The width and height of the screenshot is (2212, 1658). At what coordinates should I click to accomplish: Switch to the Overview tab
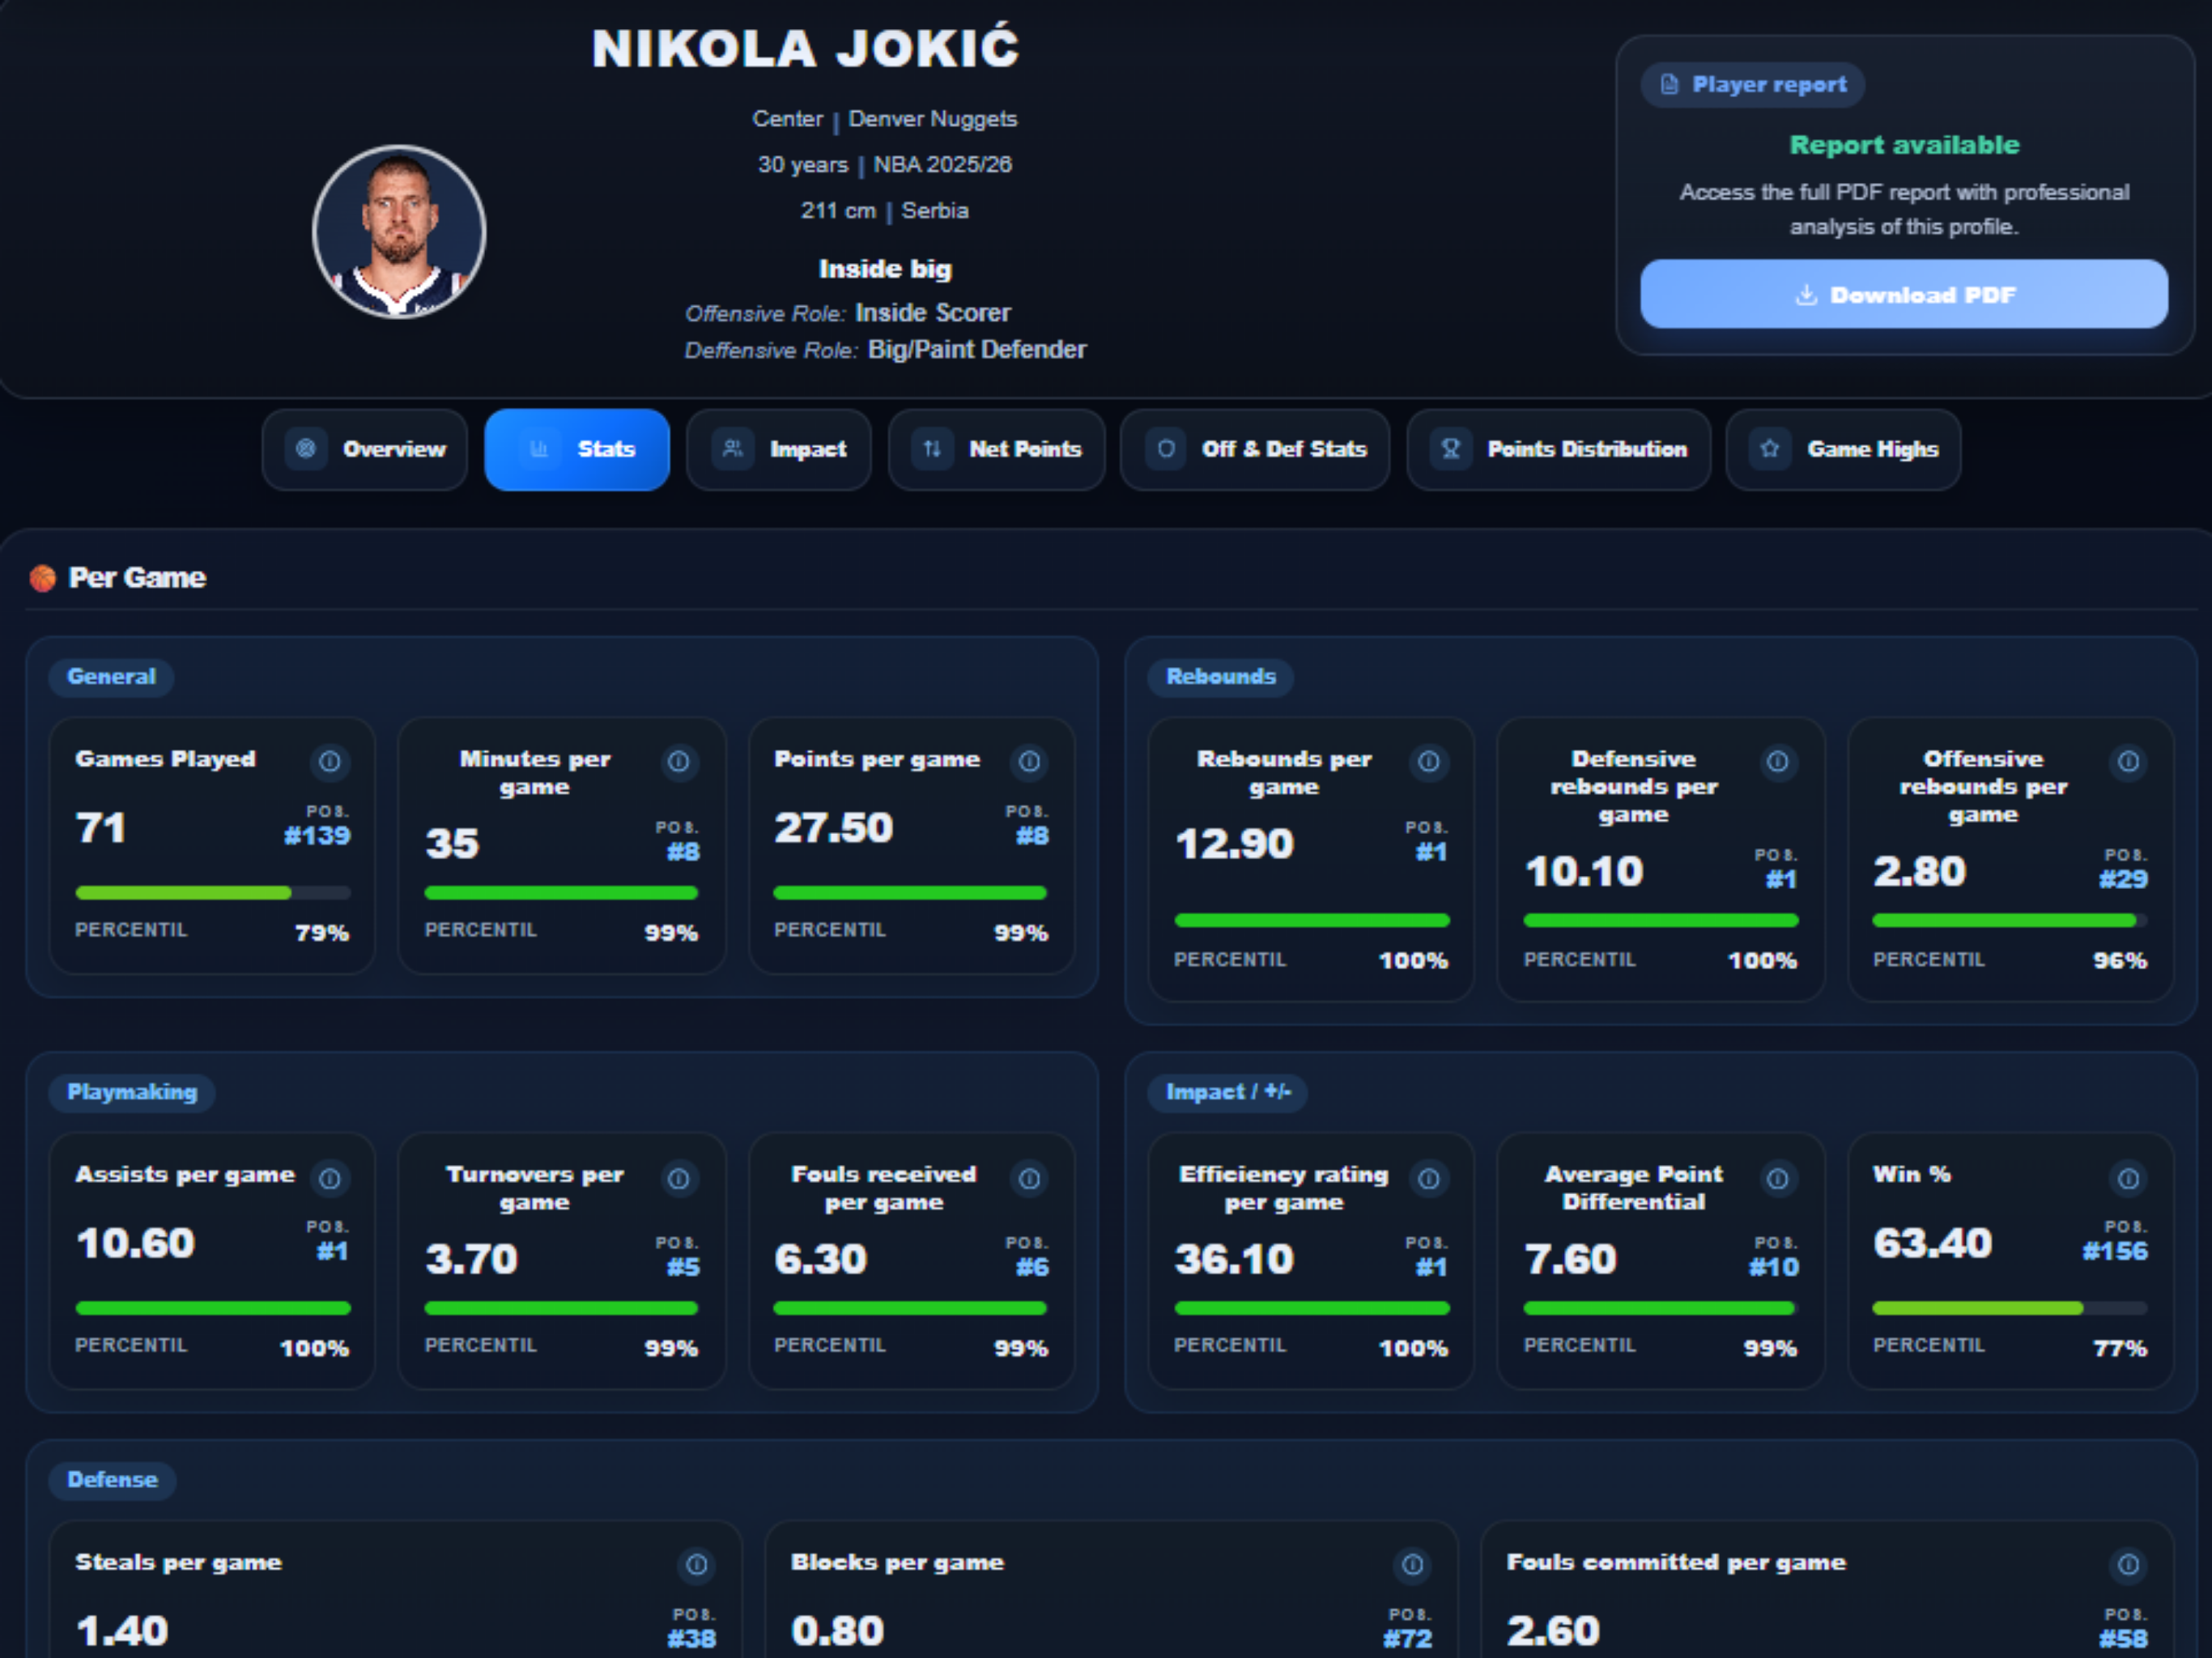(x=365, y=449)
